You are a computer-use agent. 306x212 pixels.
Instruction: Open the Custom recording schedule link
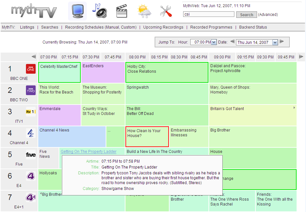128,27
